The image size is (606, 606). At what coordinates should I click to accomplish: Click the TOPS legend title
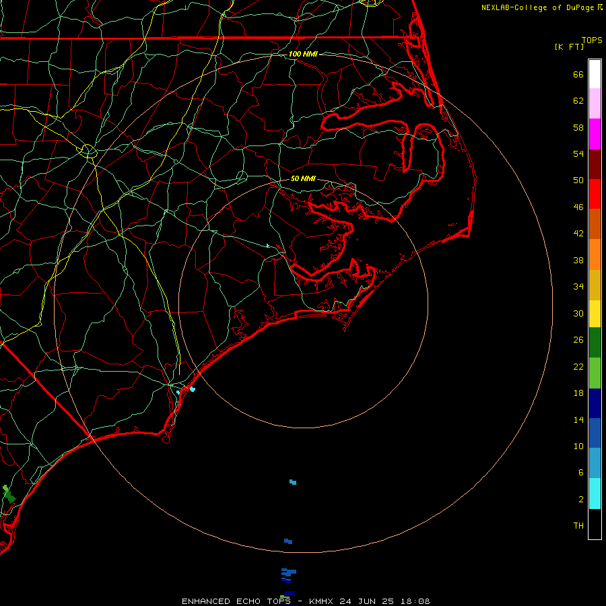click(x=592, y=40)
